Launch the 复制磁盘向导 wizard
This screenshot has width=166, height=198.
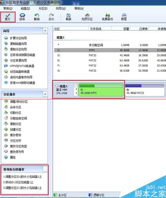[x=15, y=44]
